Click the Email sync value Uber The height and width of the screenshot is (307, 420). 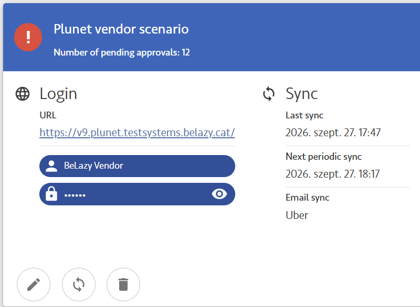(297, 215)
